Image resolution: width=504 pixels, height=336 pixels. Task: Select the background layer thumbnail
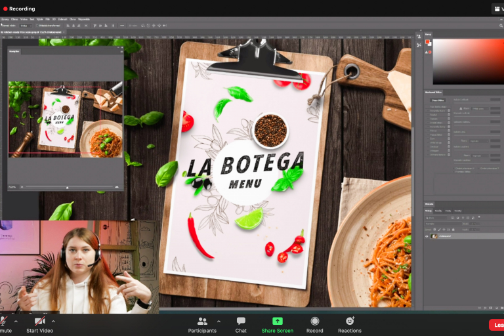point(434,236)
